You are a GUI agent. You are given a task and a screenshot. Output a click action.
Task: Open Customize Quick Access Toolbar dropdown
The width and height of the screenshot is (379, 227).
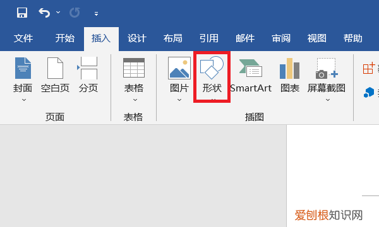(96, 14)
